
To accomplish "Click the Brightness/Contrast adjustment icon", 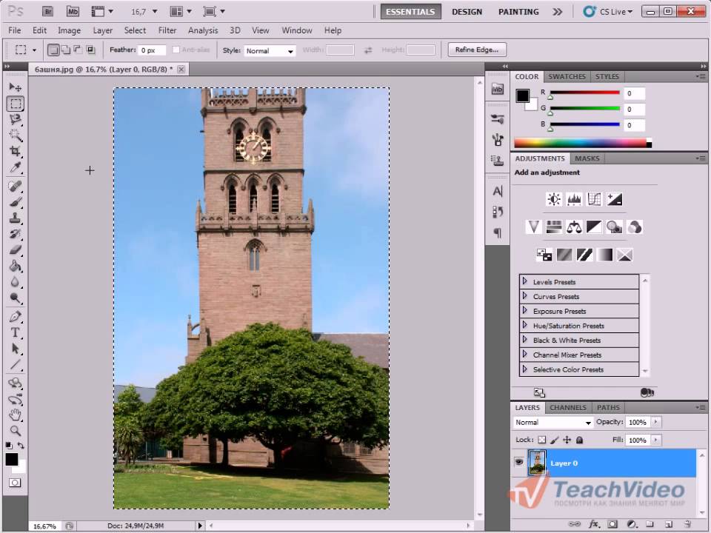I will 553,199.
